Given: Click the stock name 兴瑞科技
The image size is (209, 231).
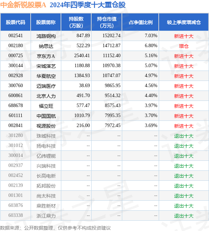Looking at the screenshot, I should (x=46, y=166).
